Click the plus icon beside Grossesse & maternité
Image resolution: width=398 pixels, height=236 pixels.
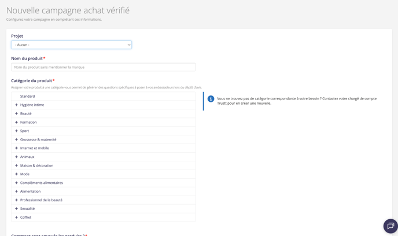pyautogui.click(x=16, y=139)
